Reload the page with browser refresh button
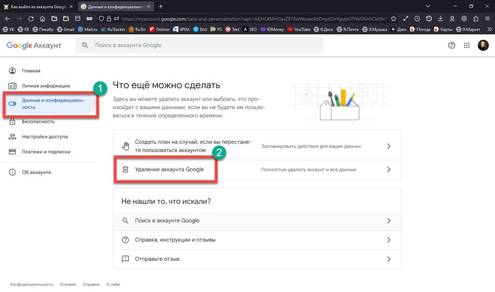Image resolution: width=495 pixels, height=292 pixels. pyautogui.click(x=31, y=19)
